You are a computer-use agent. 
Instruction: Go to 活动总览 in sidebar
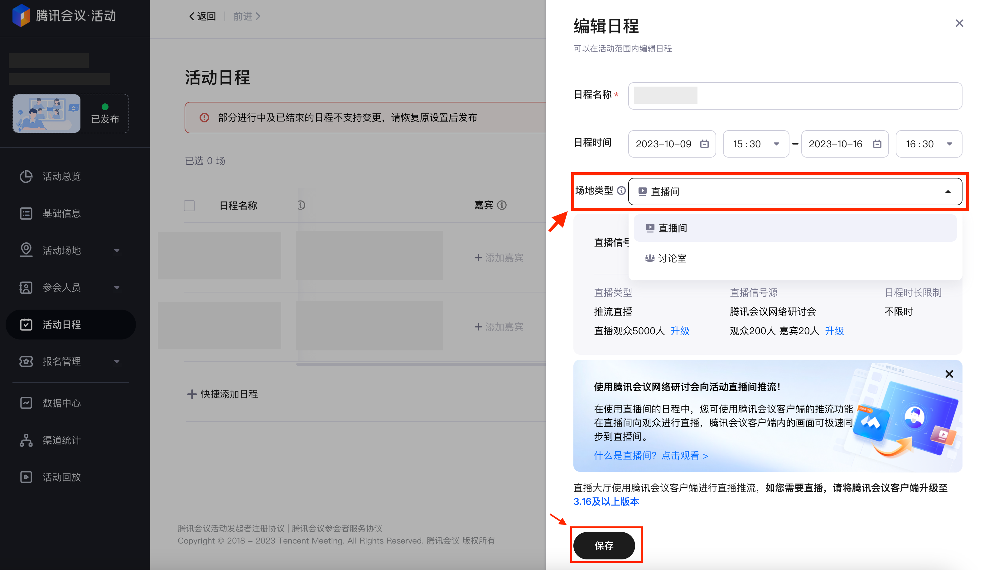pyautogui.click(x=62, y=176)
